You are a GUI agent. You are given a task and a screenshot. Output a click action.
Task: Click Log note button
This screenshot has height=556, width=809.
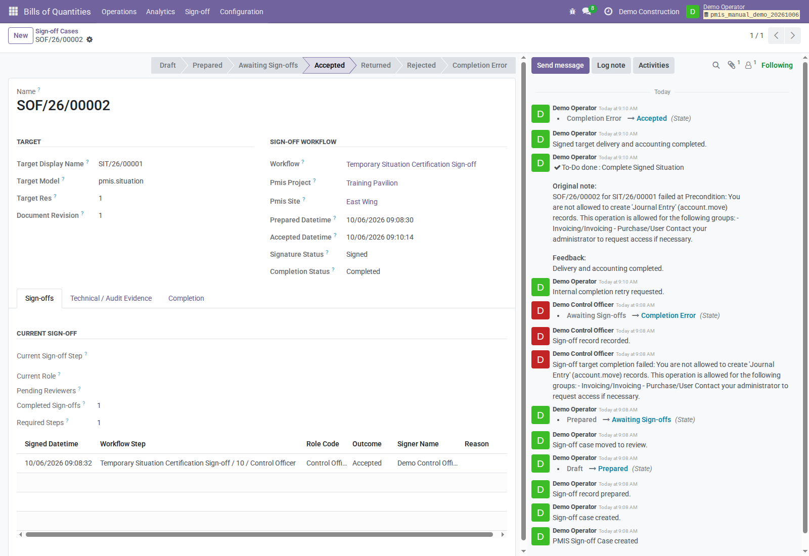coord(611,65)
